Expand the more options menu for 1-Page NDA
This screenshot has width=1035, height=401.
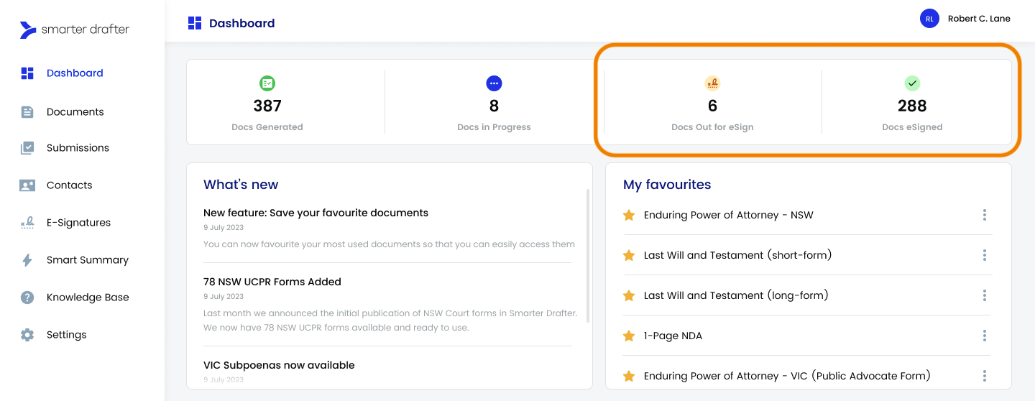click(x=984, y=336)
